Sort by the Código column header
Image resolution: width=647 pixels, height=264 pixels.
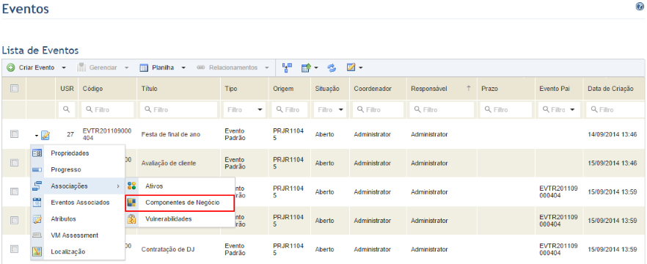pyautogui.click(x=93, y=89)
